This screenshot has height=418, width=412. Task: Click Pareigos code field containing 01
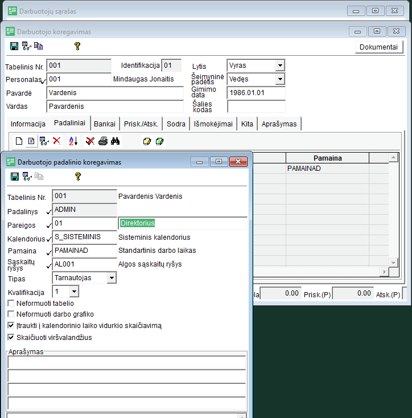[x=84, y=223]
